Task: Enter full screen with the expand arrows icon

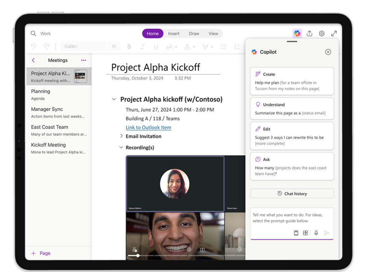Action: [x=334, y=33]
